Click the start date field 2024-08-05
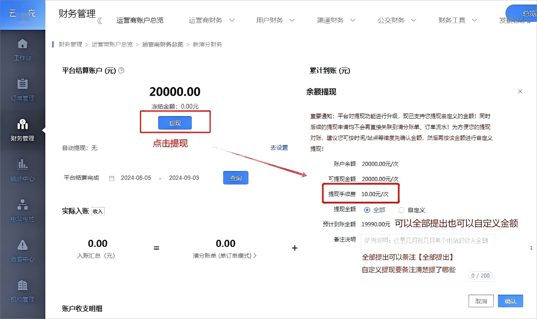 point(136,178)
